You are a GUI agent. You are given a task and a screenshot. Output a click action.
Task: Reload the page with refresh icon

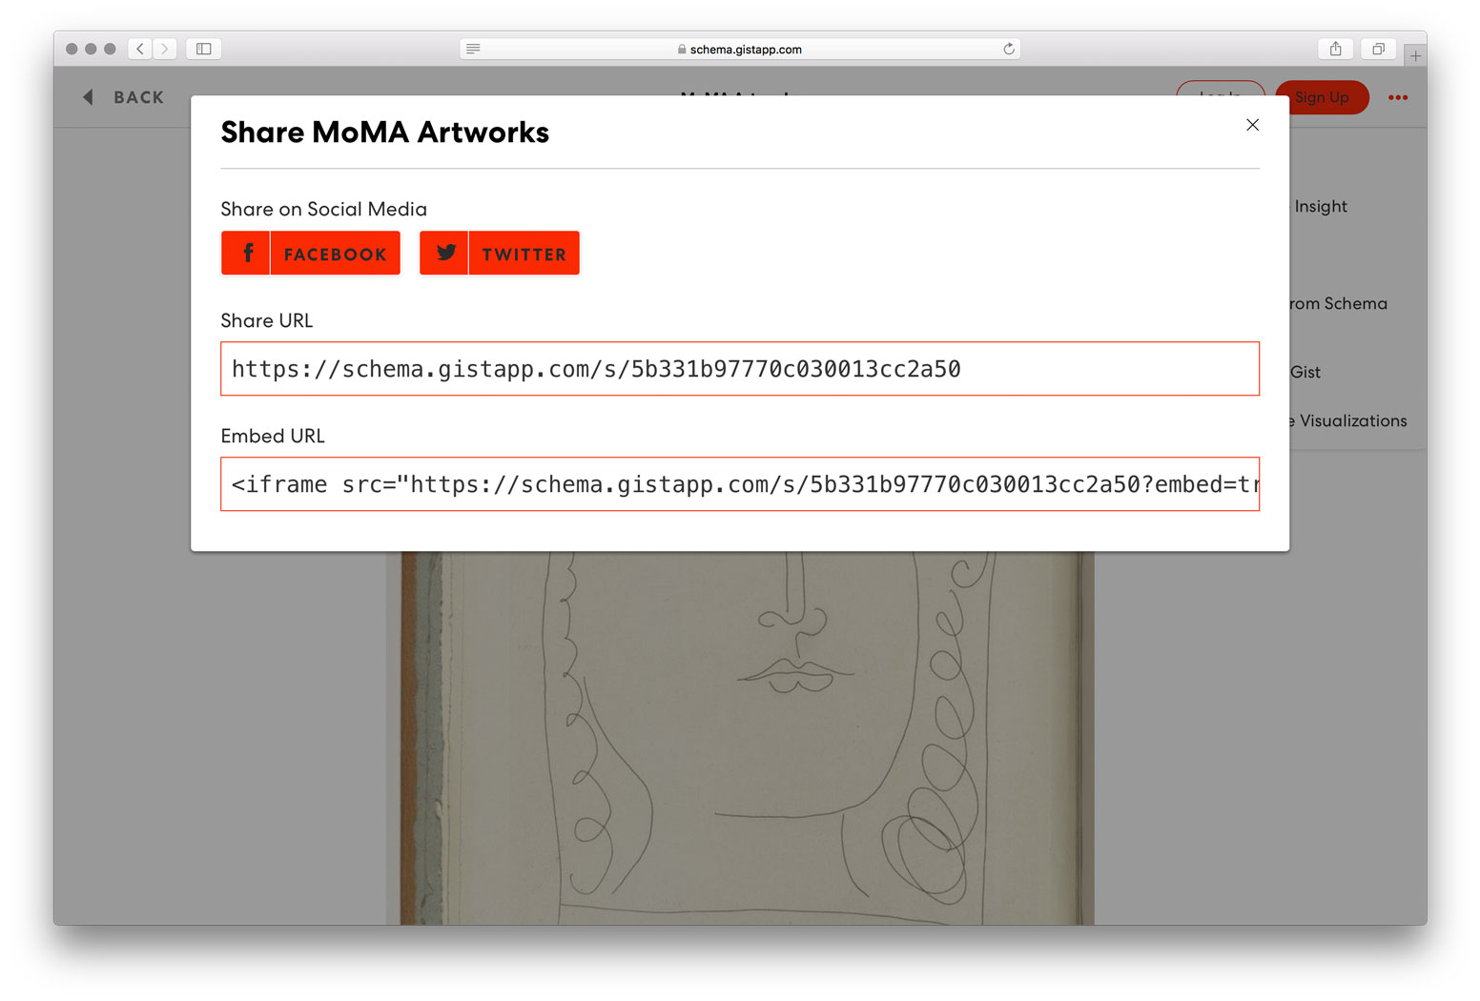[x=1009, y=49]
